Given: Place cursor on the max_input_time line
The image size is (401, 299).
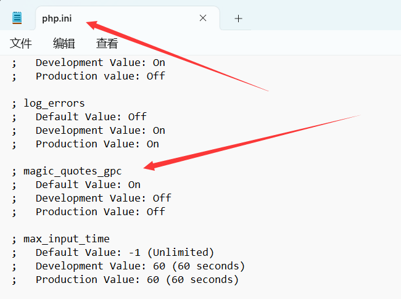Looking at the screenshot, I should coord(67,239).
